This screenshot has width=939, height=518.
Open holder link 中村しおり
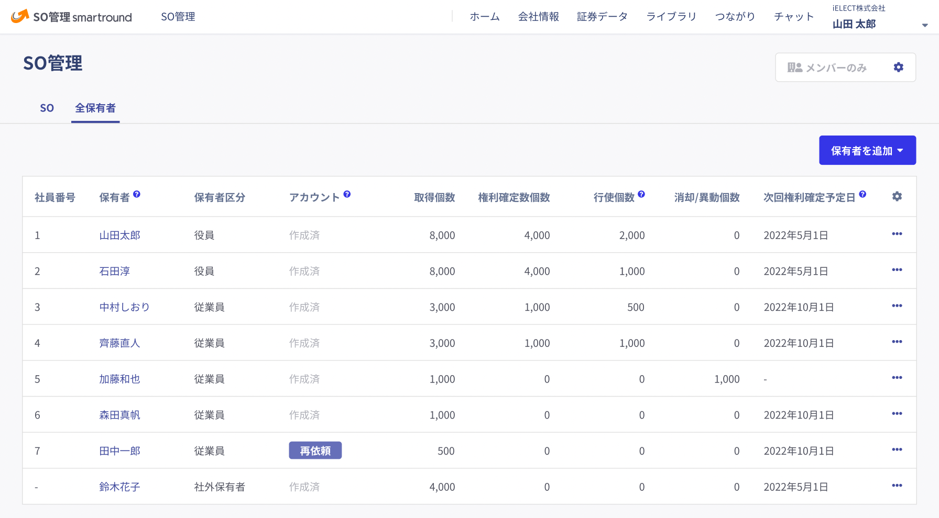[125, 307]
